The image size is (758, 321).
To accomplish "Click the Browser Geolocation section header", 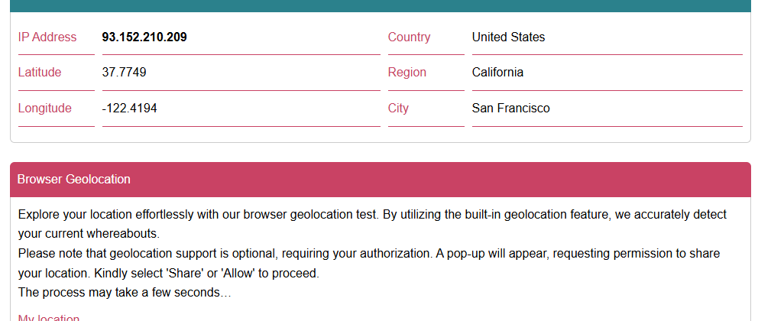I will coord(74,180).
